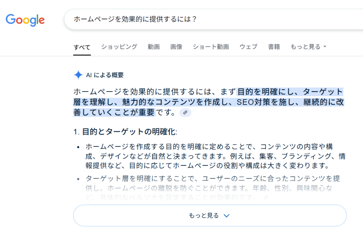Open the 動画 results tab
Image resolution: width=363 pixels, height=231 pixels.
[154, 47]
